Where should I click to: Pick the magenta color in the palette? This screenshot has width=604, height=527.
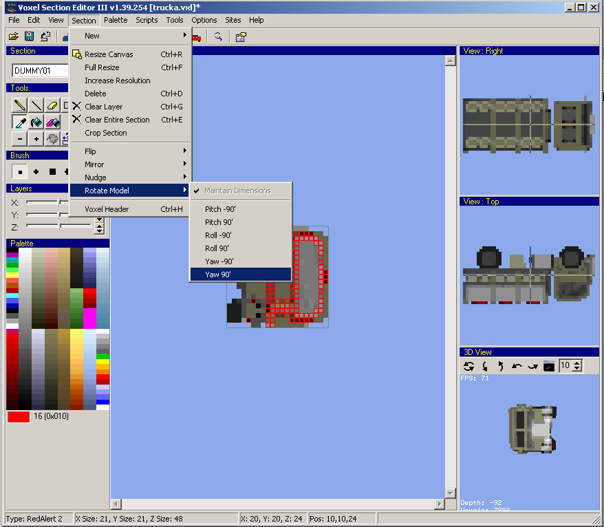(x=89, y=319)
